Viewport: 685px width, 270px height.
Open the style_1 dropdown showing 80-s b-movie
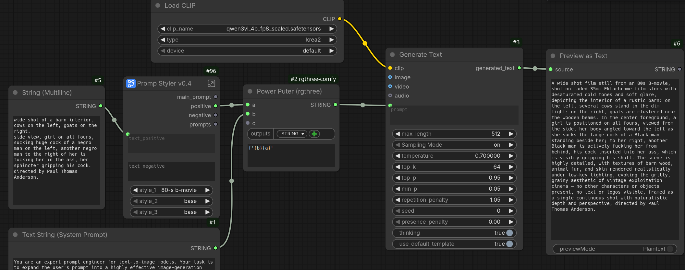click(x=171, y=190)
